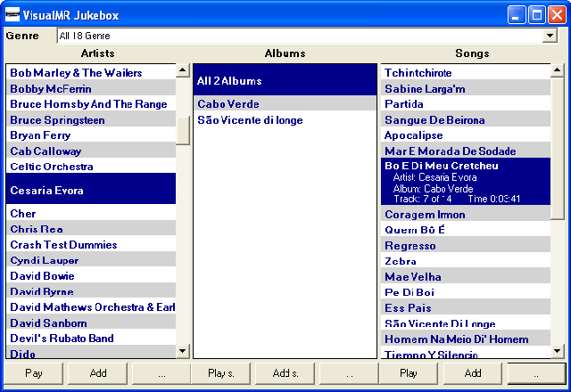The height and width of the screenshot is (392, 571).
Task: Click the Artists list scroll-down arrow
Action: point(183,351)
